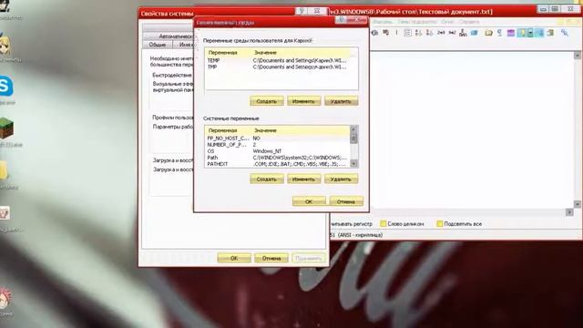The height and width of the screenshot is (328, 583).
Task: Click the blue rectangle icon in editor toolbar
Action: pyautogui.click(x=474, y=33)
